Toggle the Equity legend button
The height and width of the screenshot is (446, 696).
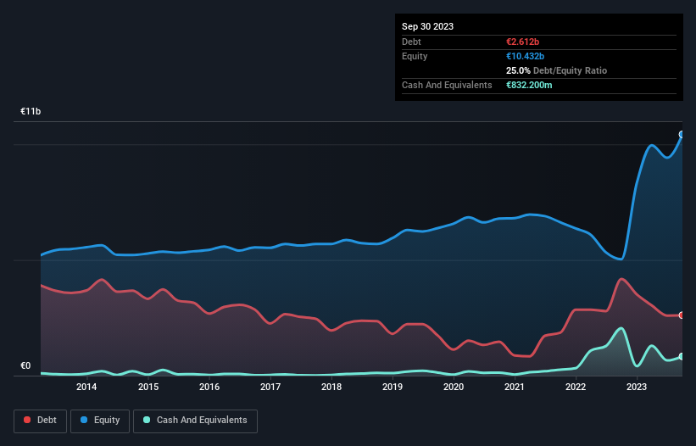[x=100, y=421]
